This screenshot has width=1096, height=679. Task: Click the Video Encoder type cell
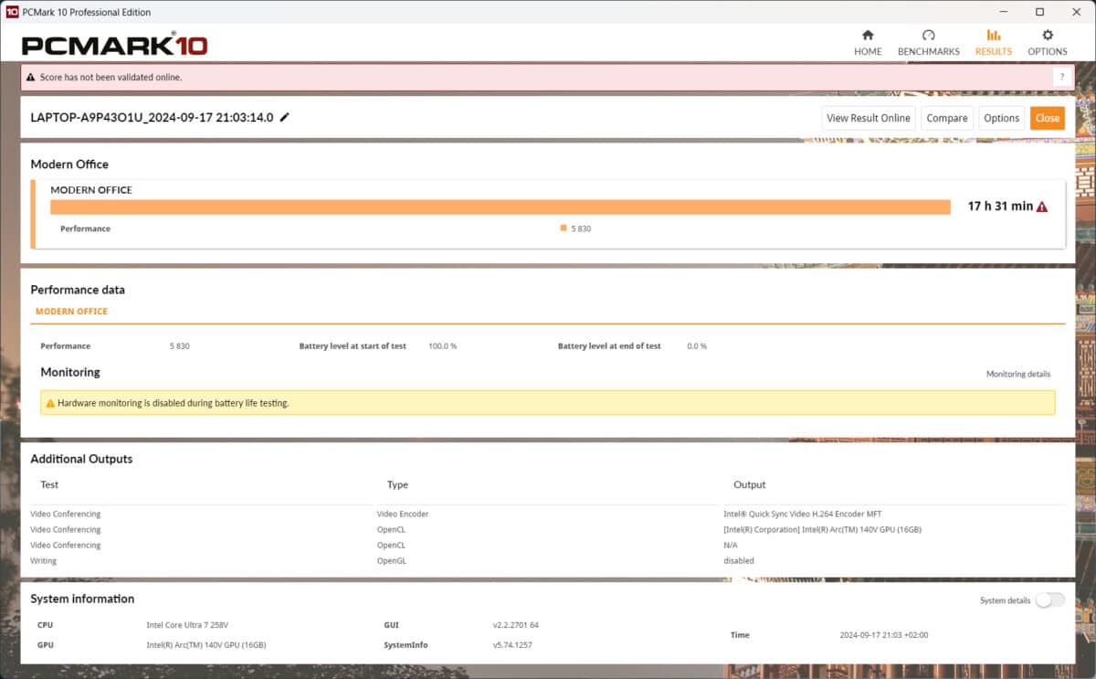[403, 514]
